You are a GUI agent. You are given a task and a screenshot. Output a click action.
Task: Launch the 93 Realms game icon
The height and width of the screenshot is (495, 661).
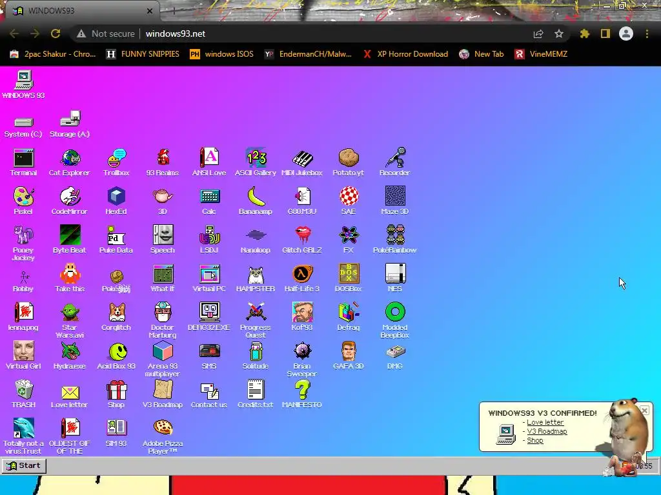(x=163, y=162)
